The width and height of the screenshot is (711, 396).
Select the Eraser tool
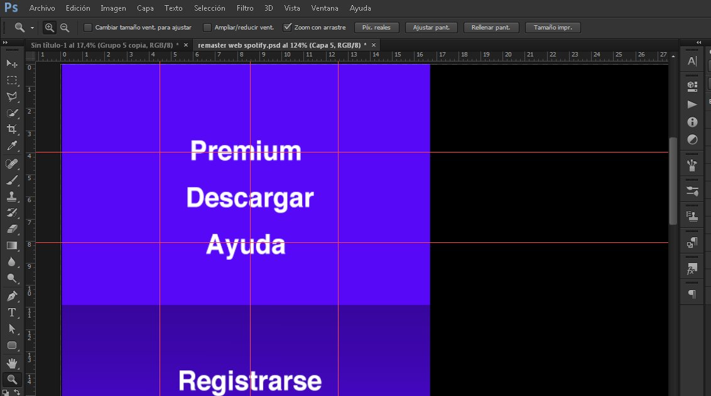coord(12,229)
